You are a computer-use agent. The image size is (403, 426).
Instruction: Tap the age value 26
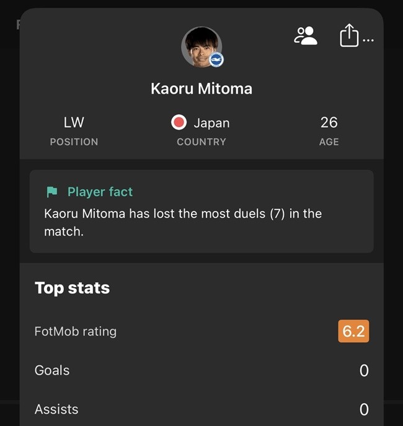[329, 122]
